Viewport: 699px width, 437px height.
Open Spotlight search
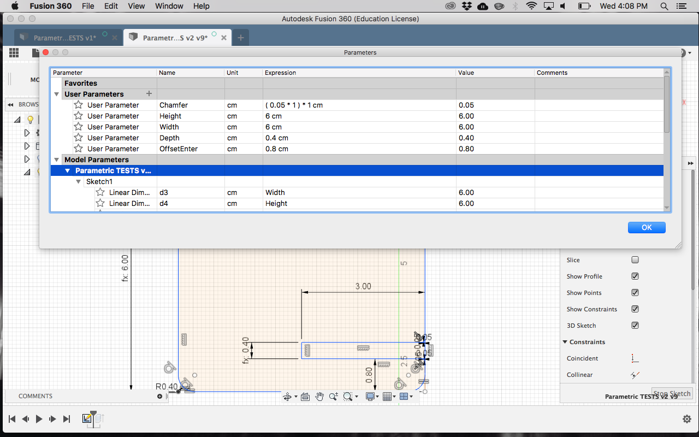[664, 6]
